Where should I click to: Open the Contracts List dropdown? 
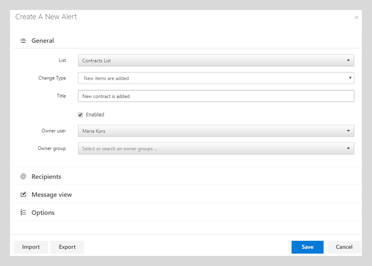click(x=216, y=60)
